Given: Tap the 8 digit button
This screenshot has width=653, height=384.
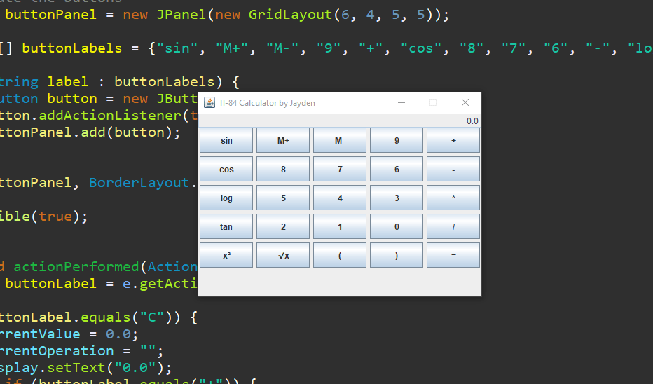Looking at the screenshot, I should tap(283, 169).
